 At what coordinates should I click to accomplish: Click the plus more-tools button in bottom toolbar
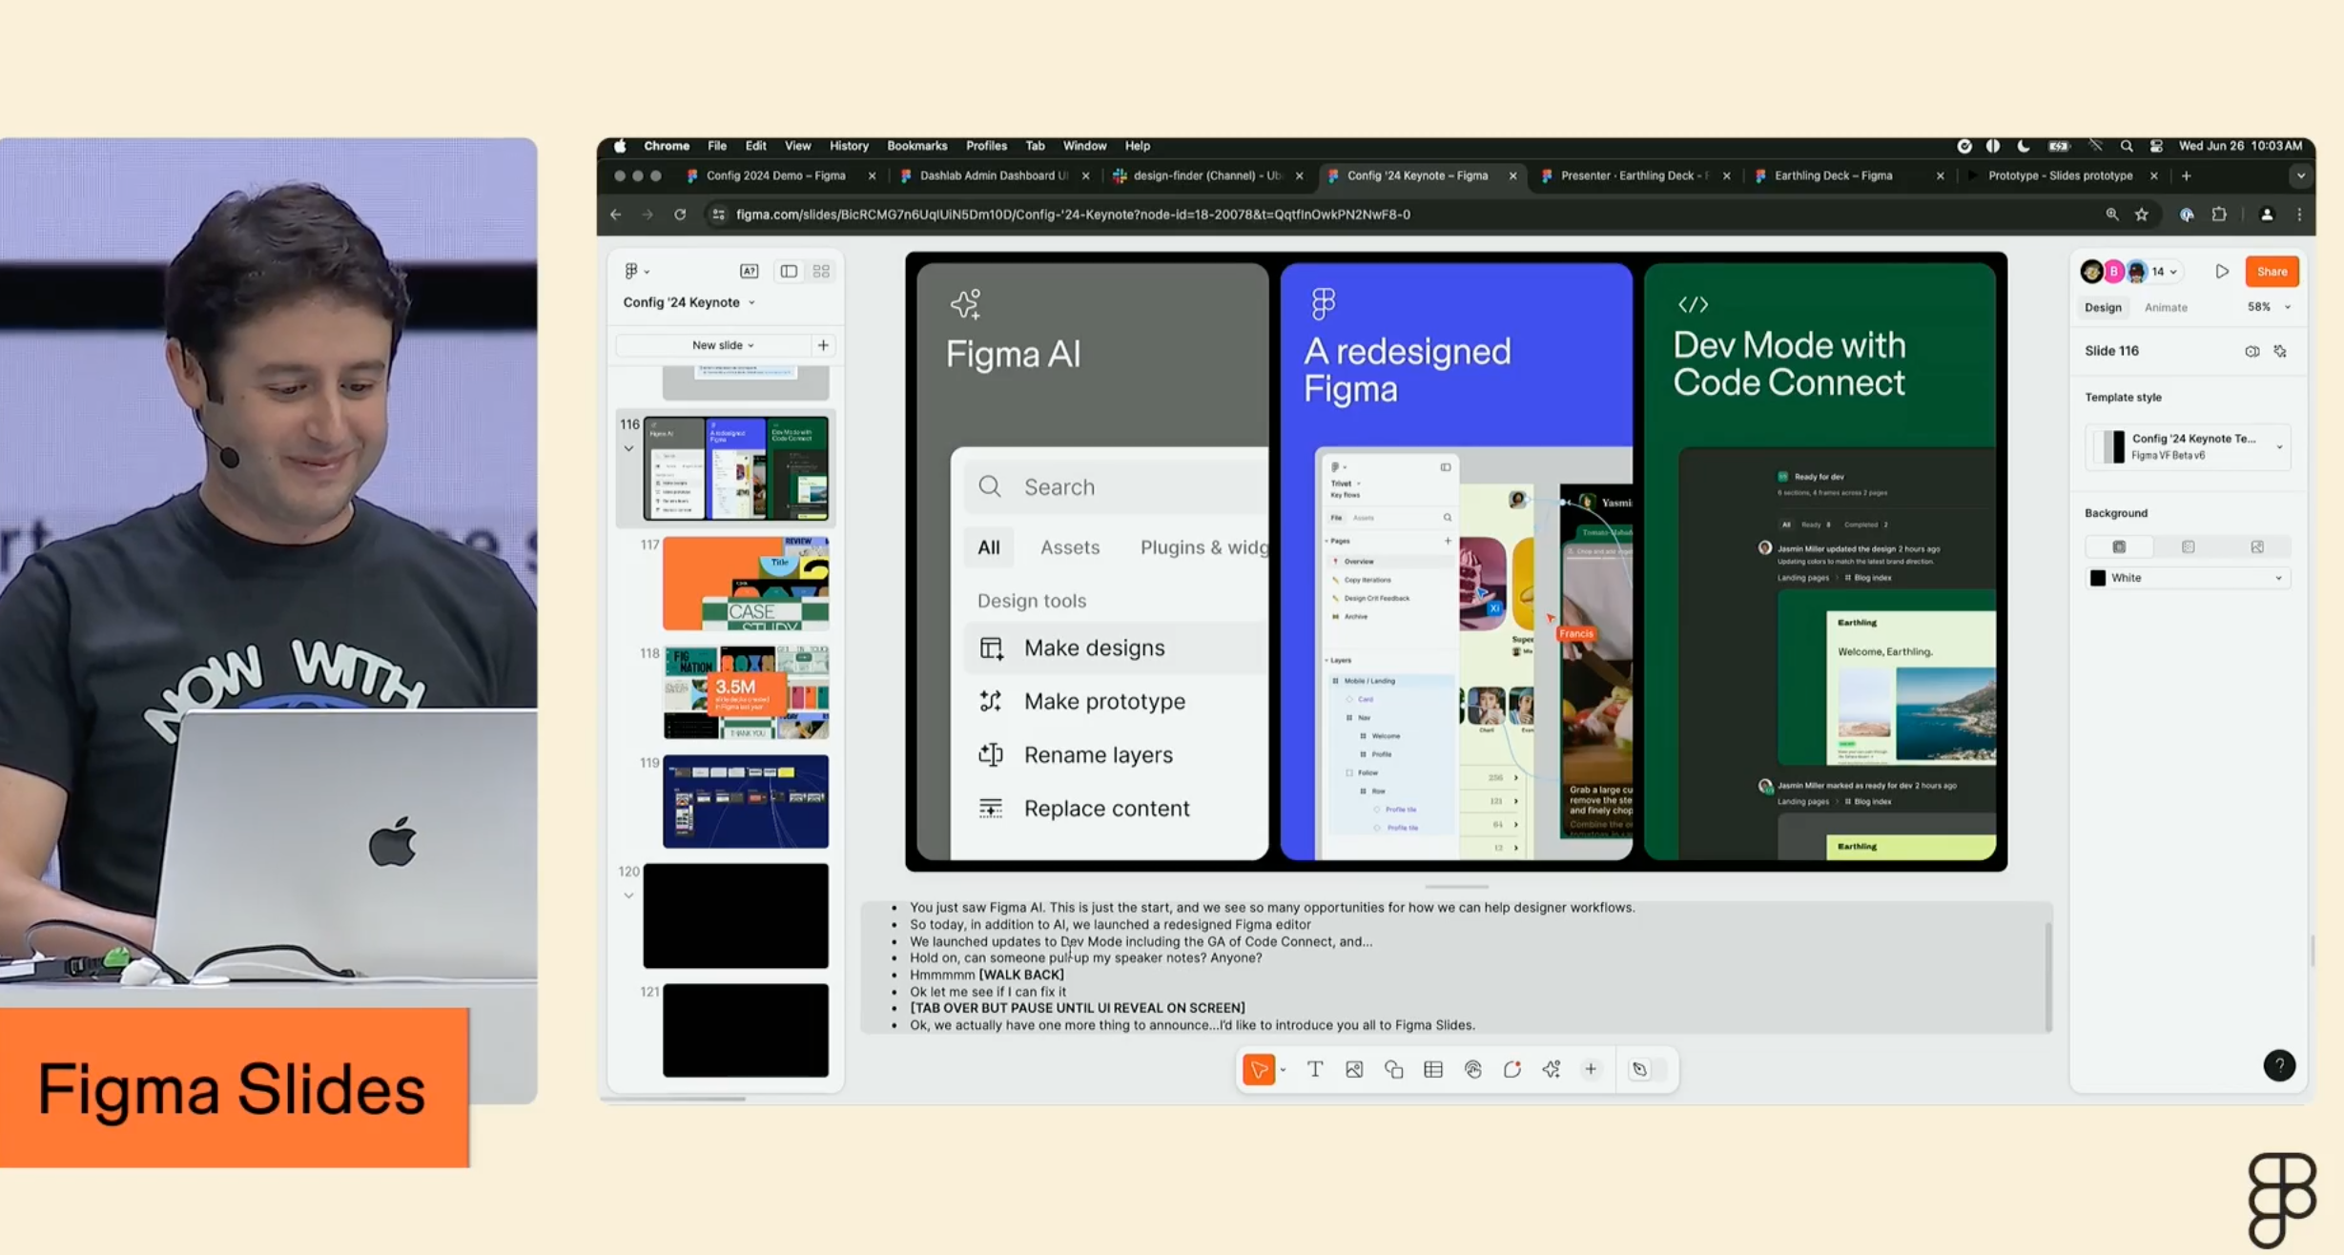click(x=1591, y=1069)
